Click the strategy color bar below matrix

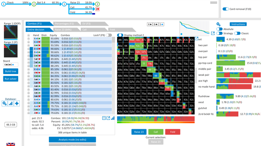click(x=156, y=119)
